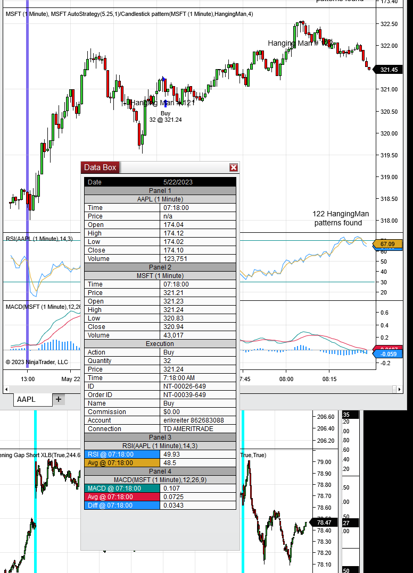
Task: Click the chart horizontal scrollbar track
Action: 201,389
